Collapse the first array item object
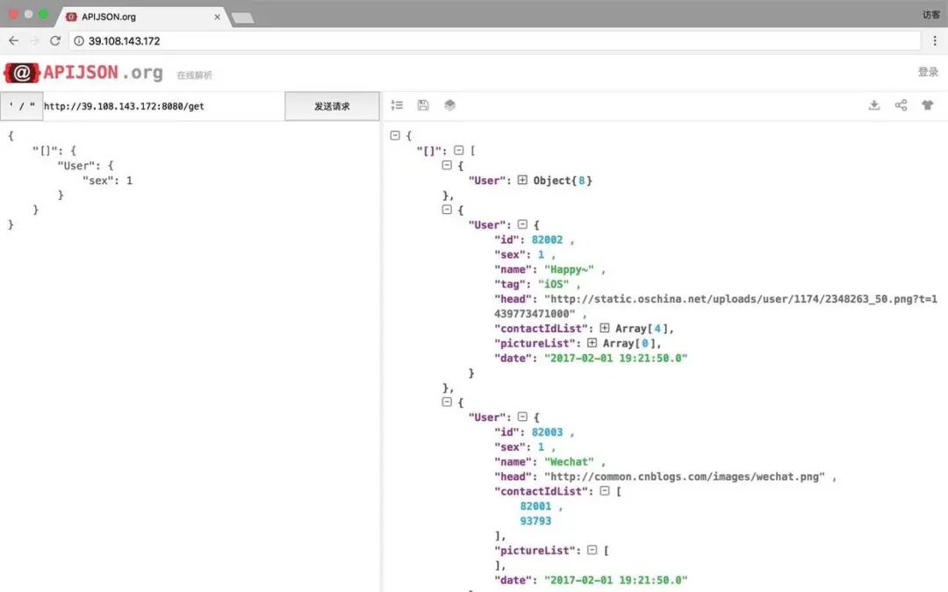The width and height of the screenshot is (948, 592). click(x=447, y=165)
